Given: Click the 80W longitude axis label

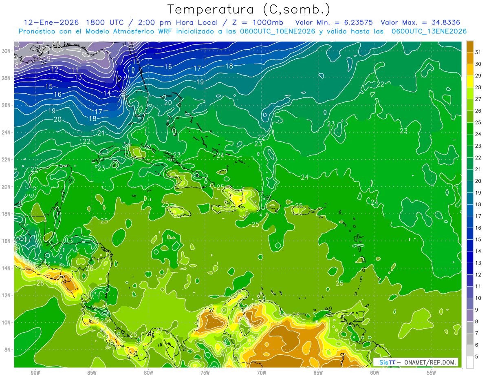Looking at the screenshot, I should tap(148, 373).
